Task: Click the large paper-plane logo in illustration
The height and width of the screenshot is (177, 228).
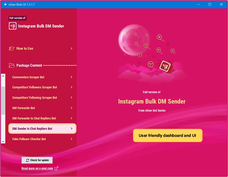Action: click(x=165, y=66)
